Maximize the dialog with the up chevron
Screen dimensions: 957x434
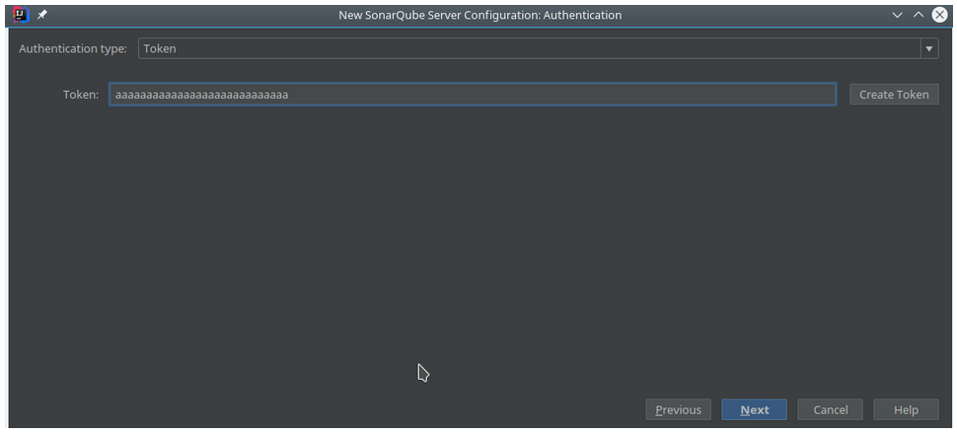(918, 15)
